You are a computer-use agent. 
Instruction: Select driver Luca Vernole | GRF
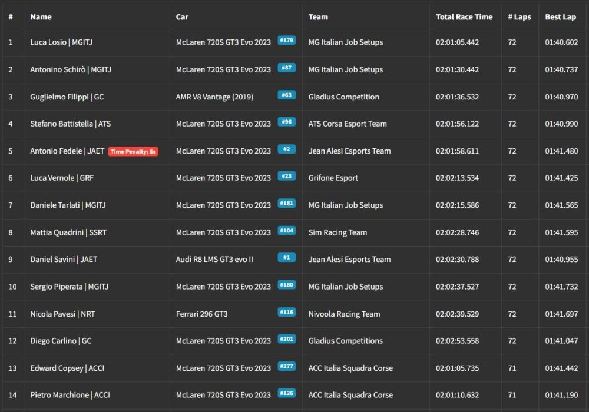62,178
